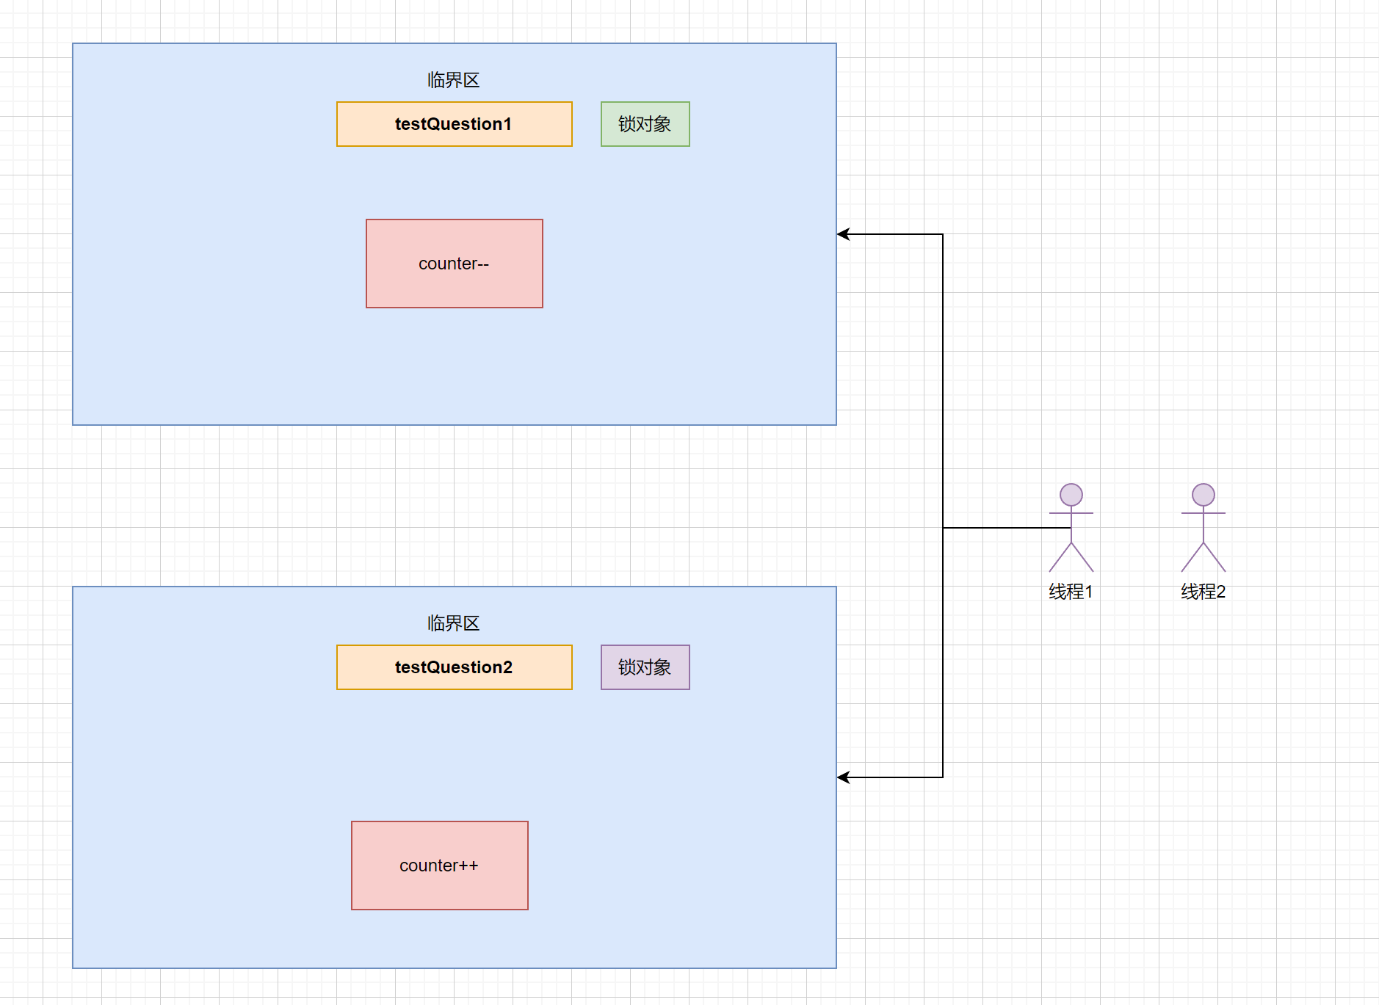Select the 线程1 label text
This screenshot has width=1379, height=1005.
coord(1071,592)
